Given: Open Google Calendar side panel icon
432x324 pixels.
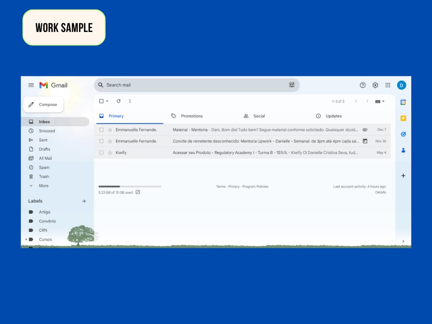Looking at the screenshot, I should (403, 102).
